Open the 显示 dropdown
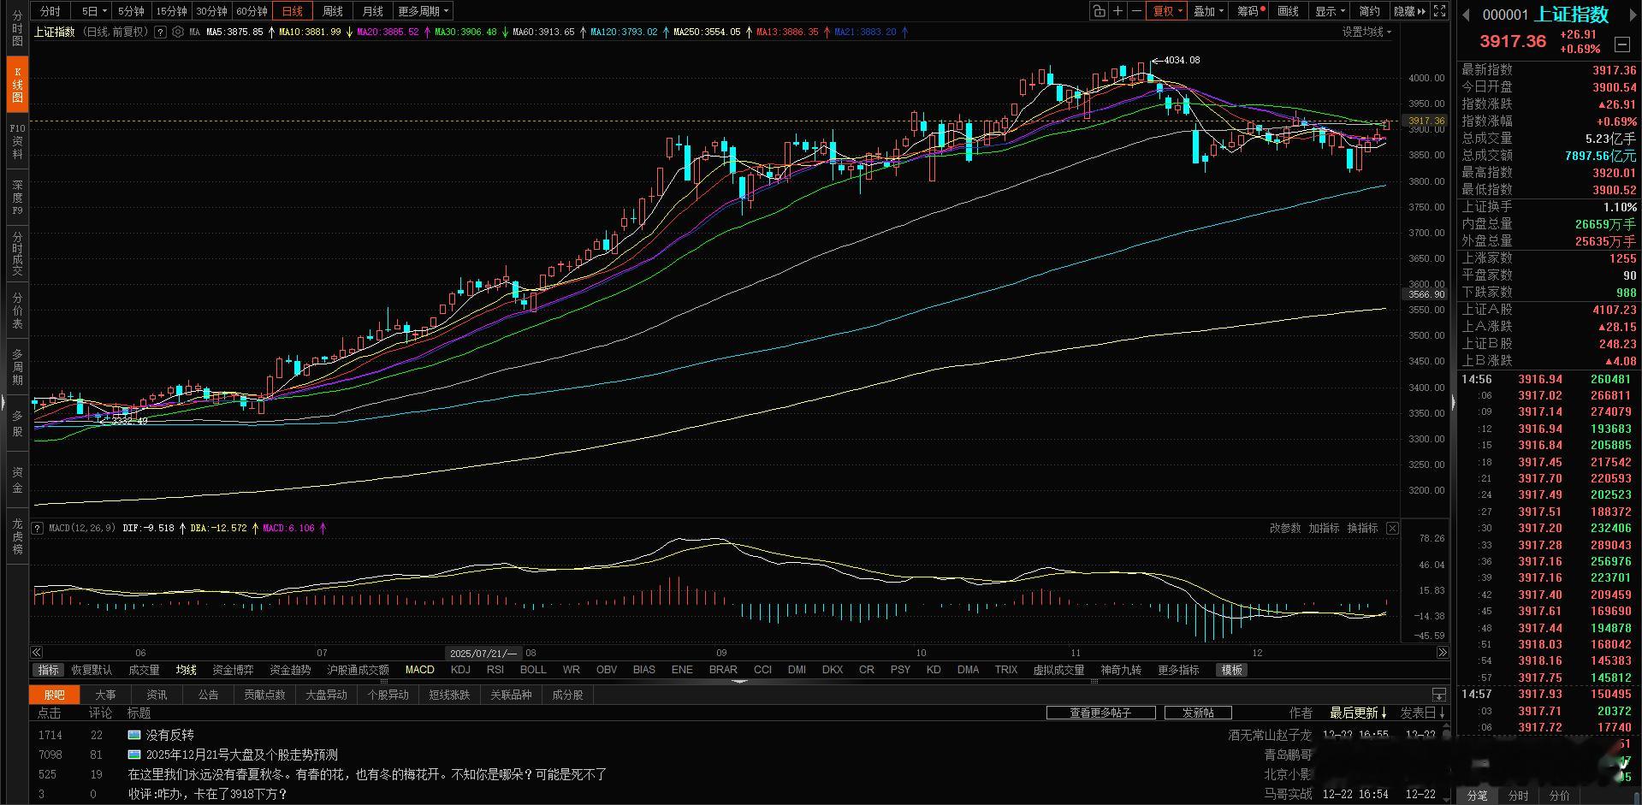 1330,11
